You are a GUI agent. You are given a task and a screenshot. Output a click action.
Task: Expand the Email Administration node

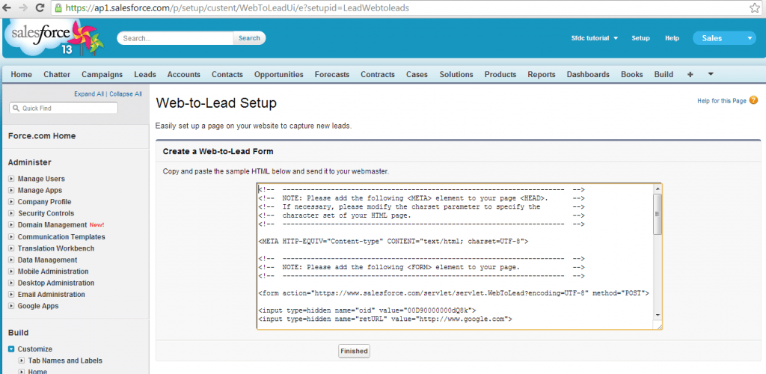click(11, 295)
